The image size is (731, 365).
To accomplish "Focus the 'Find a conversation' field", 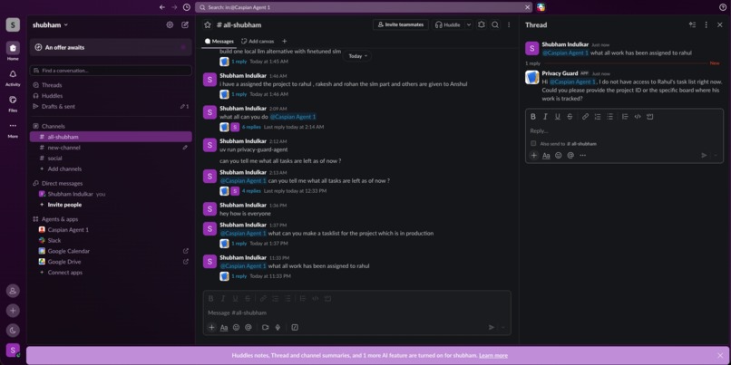I will coord(111,71).
